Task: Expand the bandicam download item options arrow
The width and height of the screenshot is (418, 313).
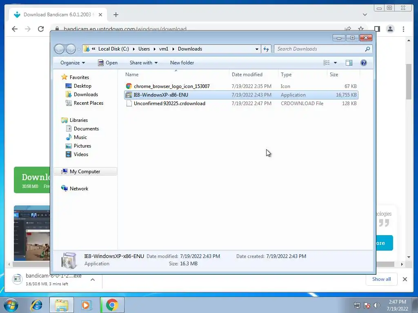Action: (x=93, y=280)
